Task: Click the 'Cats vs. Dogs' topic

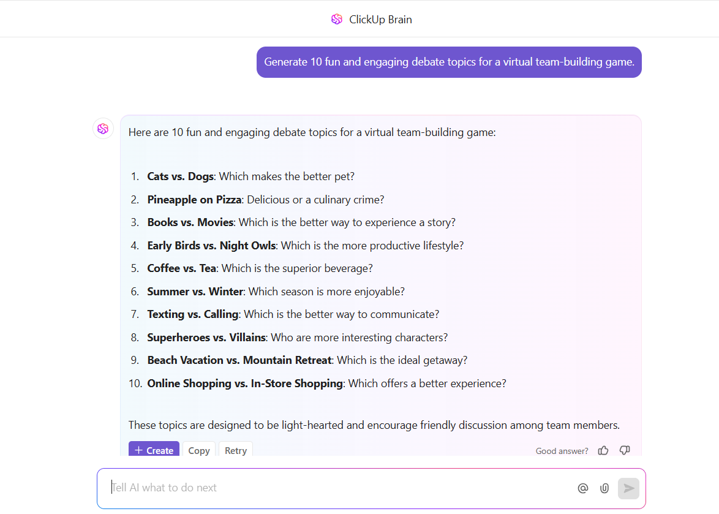Action: (x=181, y=176)
